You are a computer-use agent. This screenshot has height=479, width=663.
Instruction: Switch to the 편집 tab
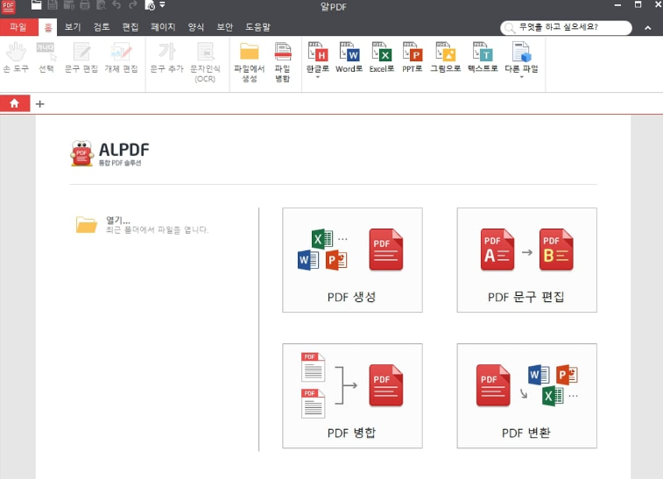point(130,27)
